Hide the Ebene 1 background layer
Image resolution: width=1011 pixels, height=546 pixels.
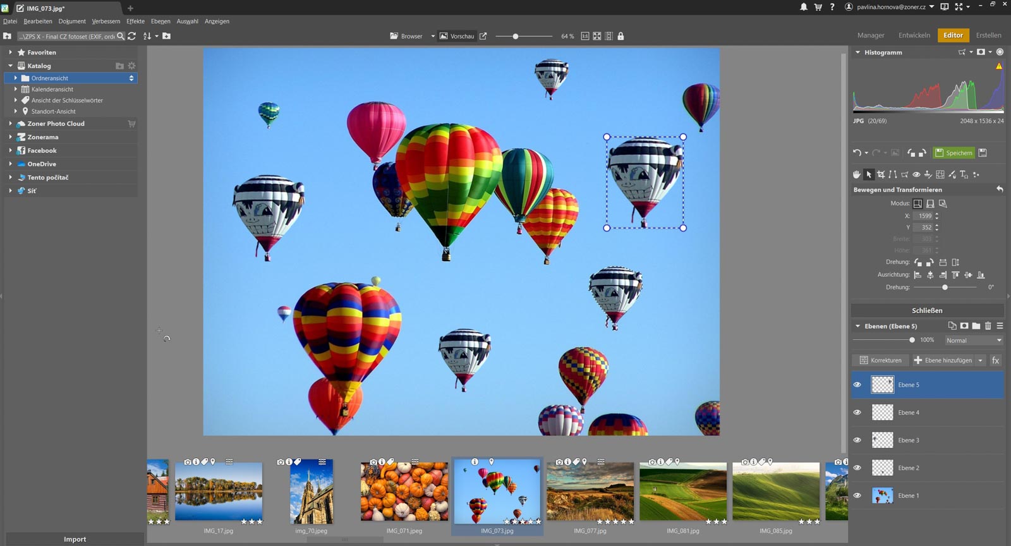tap(857, 495)
